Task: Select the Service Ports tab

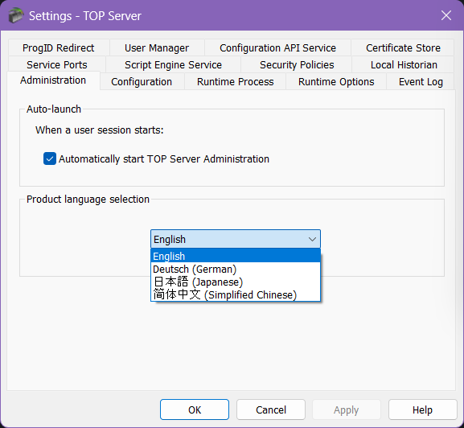Action: pos(57,64)
